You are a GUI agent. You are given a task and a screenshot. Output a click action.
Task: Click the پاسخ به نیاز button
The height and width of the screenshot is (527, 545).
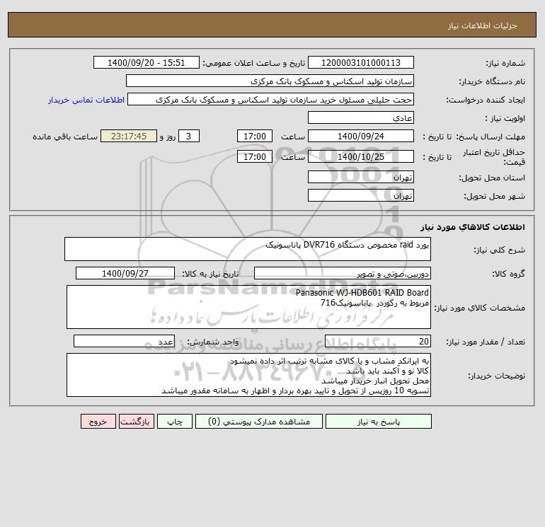tap(379, 422)
